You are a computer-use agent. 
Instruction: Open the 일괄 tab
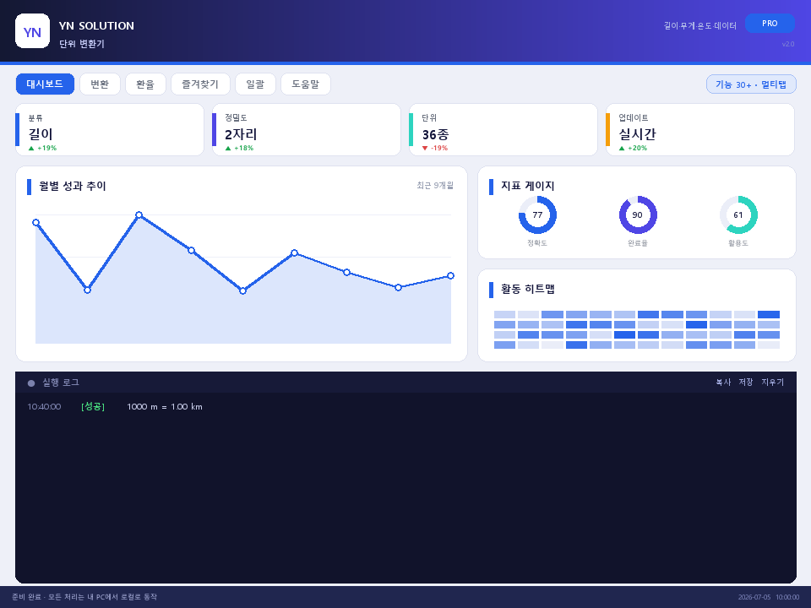pos(255,84)
